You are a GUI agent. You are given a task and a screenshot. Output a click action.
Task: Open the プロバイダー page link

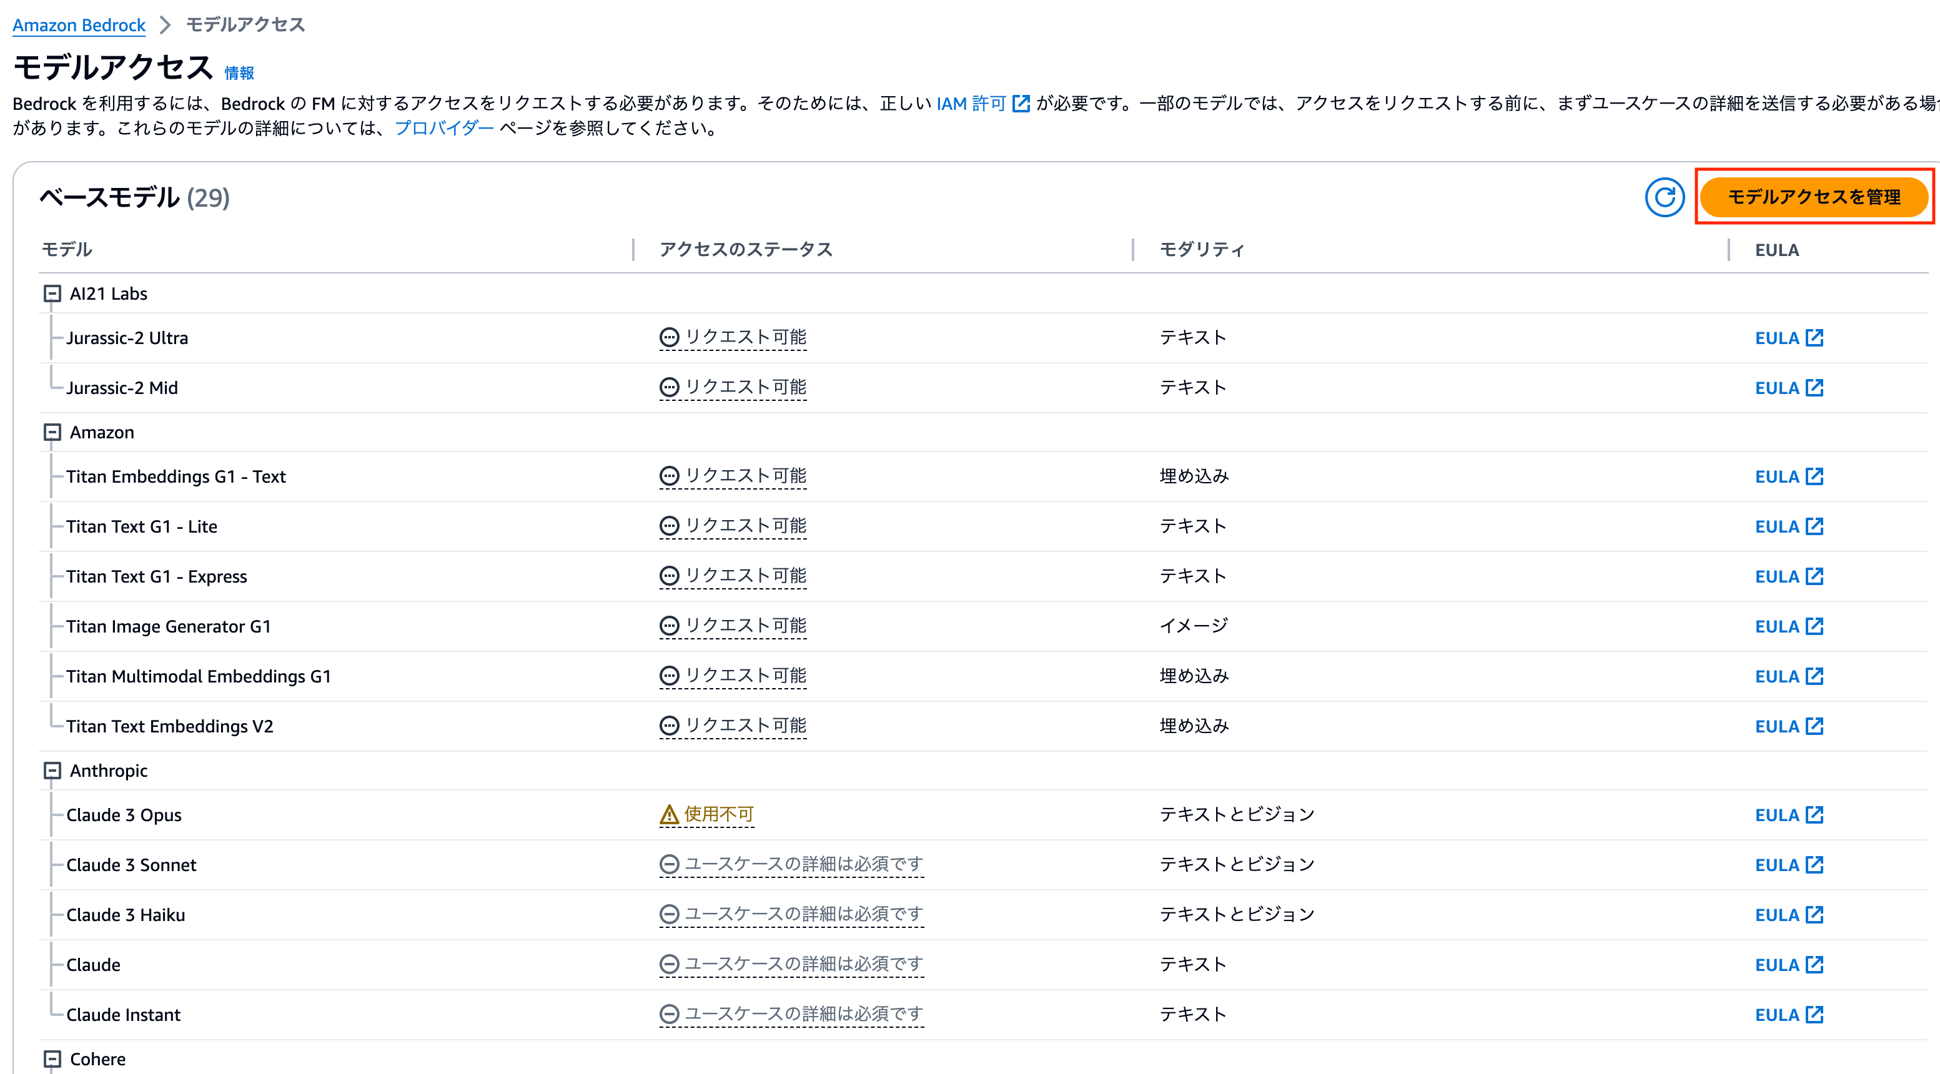pos(443,128)
